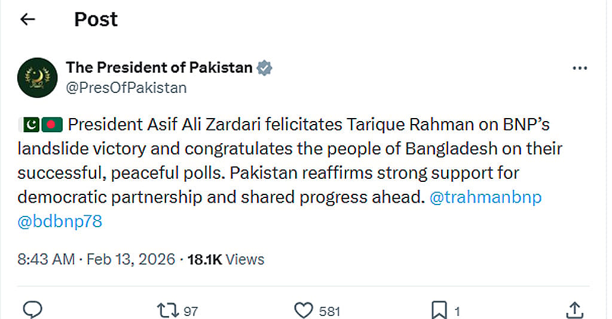Open the @PresOfPakistan handle link
This screenshot has width=612, height=319.
(x=127, y=88)
